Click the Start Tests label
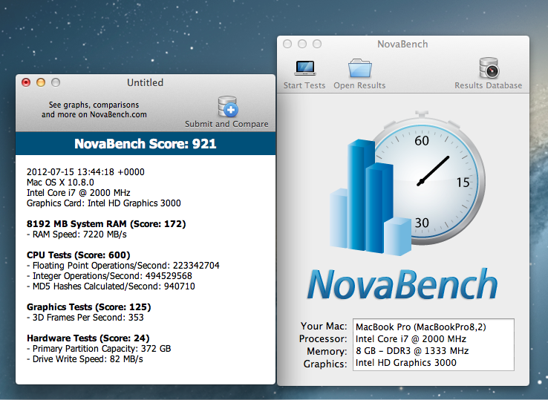Screen dimensions: 548x400 pyautogui.click(x=304, y=85)
